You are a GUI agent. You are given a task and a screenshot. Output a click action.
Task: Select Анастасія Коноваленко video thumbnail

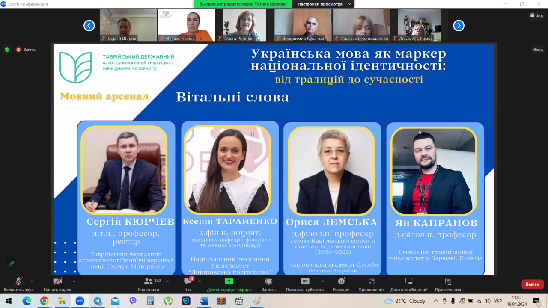click(361, 26)
